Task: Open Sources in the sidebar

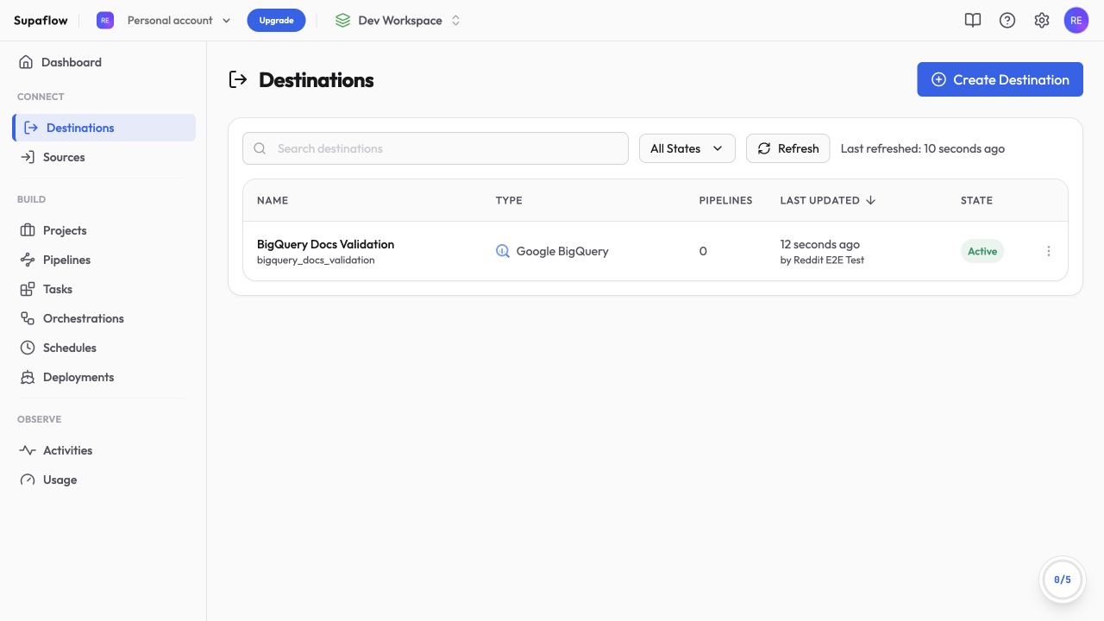Action: tap(104, 157)
